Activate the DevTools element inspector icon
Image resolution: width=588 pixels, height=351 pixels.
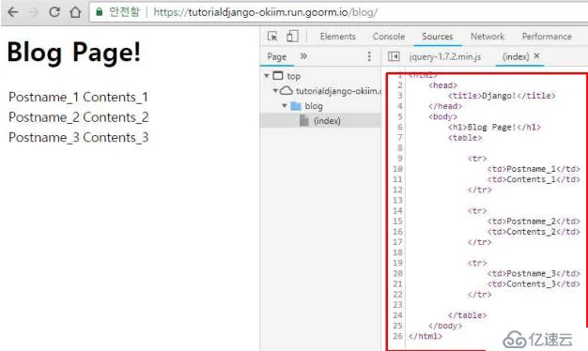(x=272, y=37)
